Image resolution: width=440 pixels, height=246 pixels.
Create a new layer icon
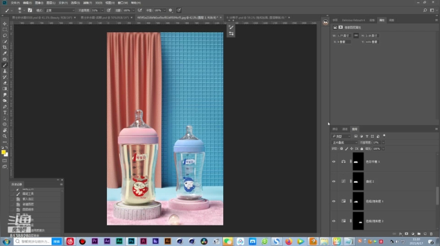click(x=425, y=234)
